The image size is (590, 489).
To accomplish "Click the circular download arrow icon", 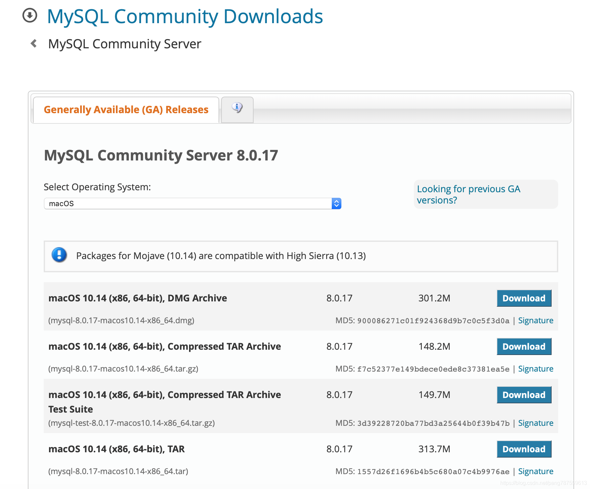I will [30, 16].
